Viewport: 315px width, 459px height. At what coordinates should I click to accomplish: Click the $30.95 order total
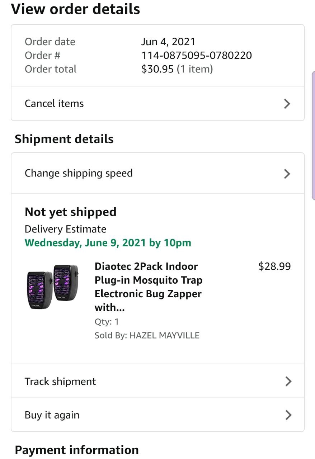point(157,69)
